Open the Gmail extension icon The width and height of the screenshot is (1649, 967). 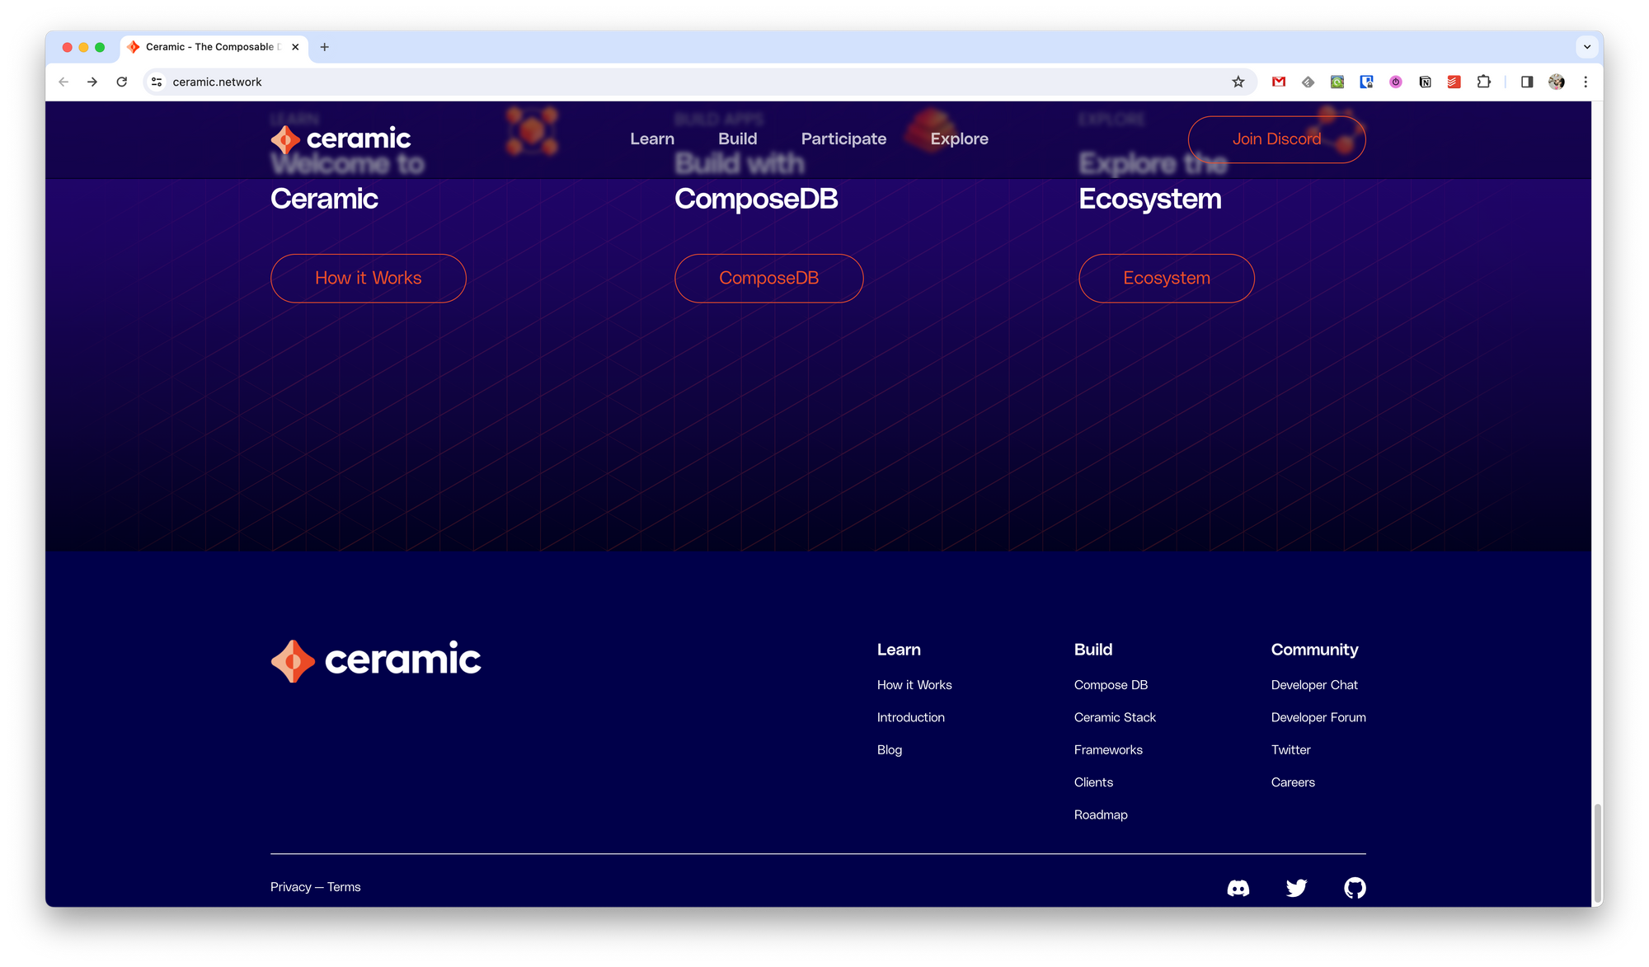coord(1279,82)
